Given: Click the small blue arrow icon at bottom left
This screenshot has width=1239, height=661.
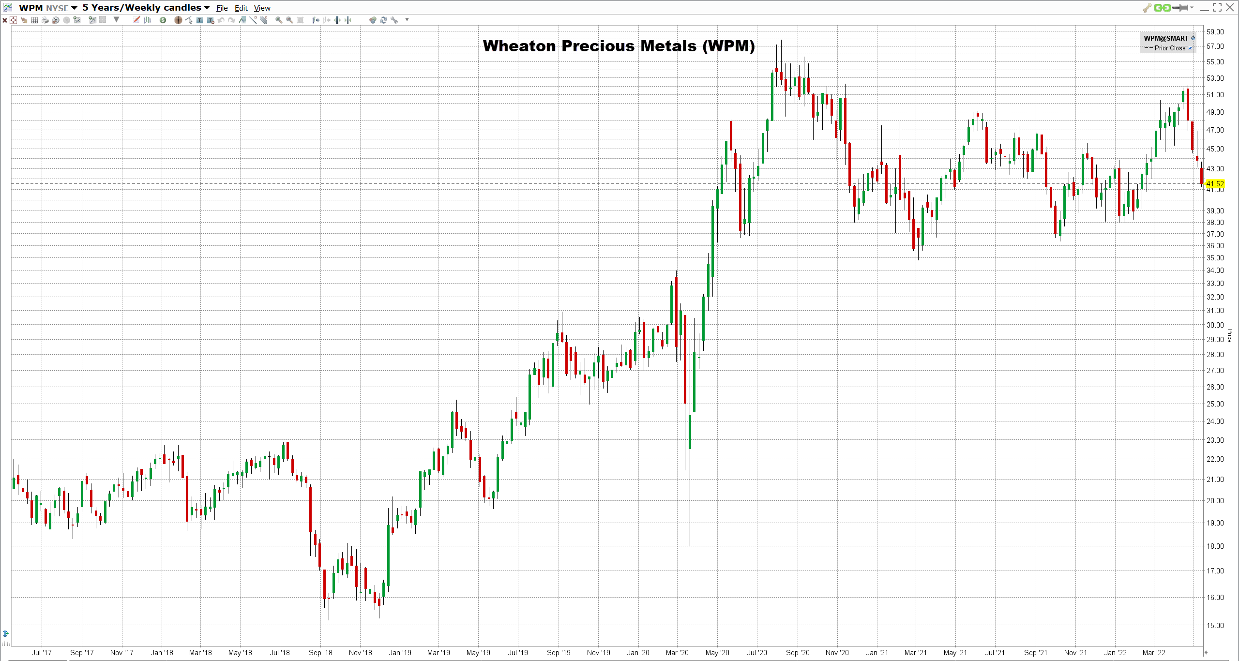Looking at the screenshot, I should click(x=6, y=633).
